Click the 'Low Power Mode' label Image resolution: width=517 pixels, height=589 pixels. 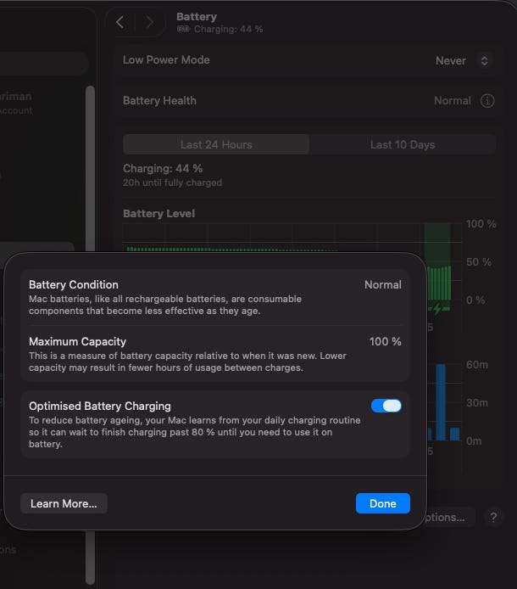pyautogui.click(x=166, y=60)
